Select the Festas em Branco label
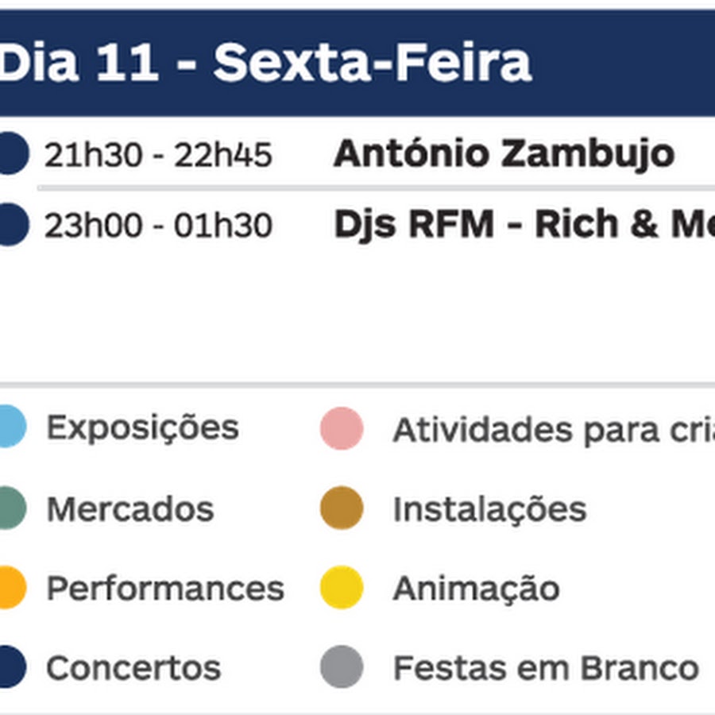Screen dimensions: 715x715 point(546,668)
